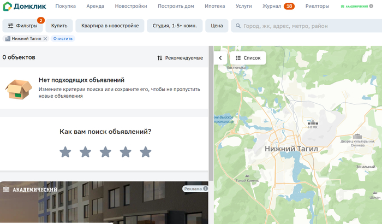Open the Купить deal type dropdown
This screenshot has height=224, width=382.
[59, 26]
